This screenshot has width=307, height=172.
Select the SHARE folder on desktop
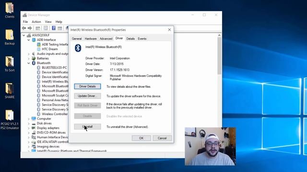10,91
